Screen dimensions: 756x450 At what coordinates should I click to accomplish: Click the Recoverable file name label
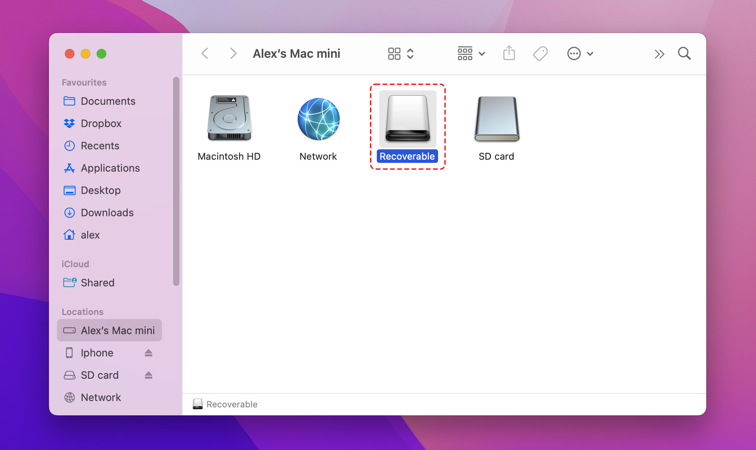coord(407,156)
